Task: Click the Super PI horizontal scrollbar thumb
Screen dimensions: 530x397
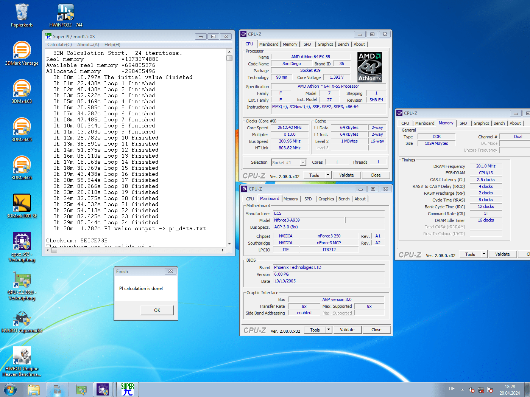Action: (x=54, y=250)
